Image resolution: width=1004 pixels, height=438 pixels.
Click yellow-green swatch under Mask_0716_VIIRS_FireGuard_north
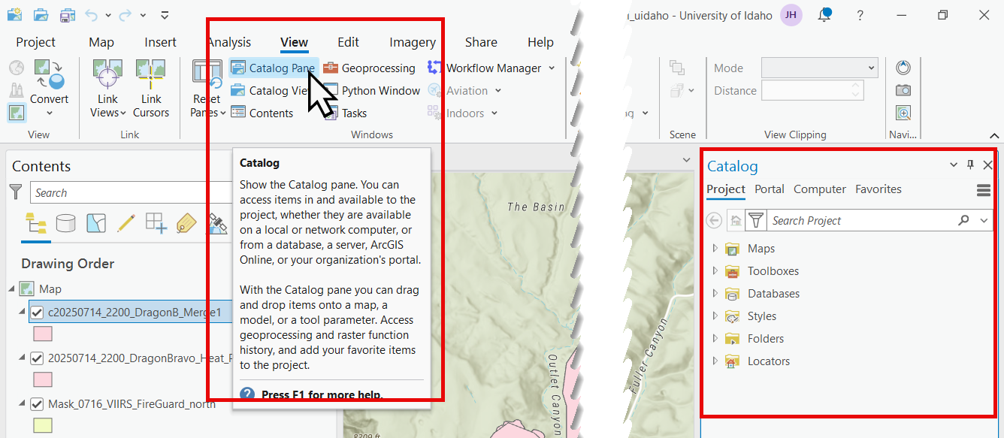(42, 426)
